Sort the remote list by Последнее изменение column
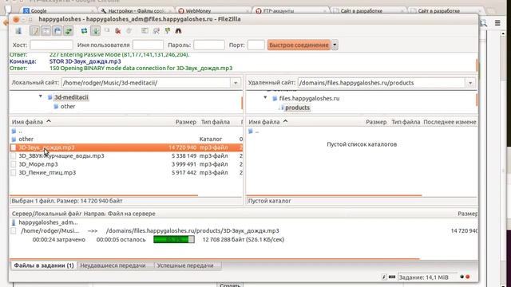The width and height of the screenshot is (511, 287). [450, 122]
